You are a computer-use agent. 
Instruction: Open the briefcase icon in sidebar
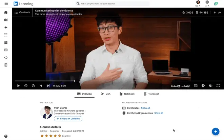pos(6,42)
